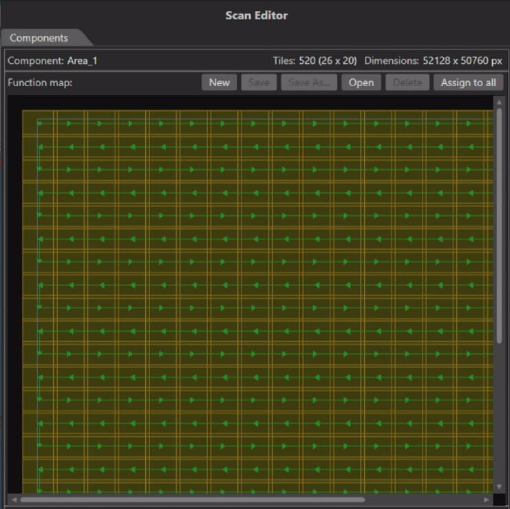Click the scroll left arrow at bottom
The image size is (510, 509).
(13, 499)
